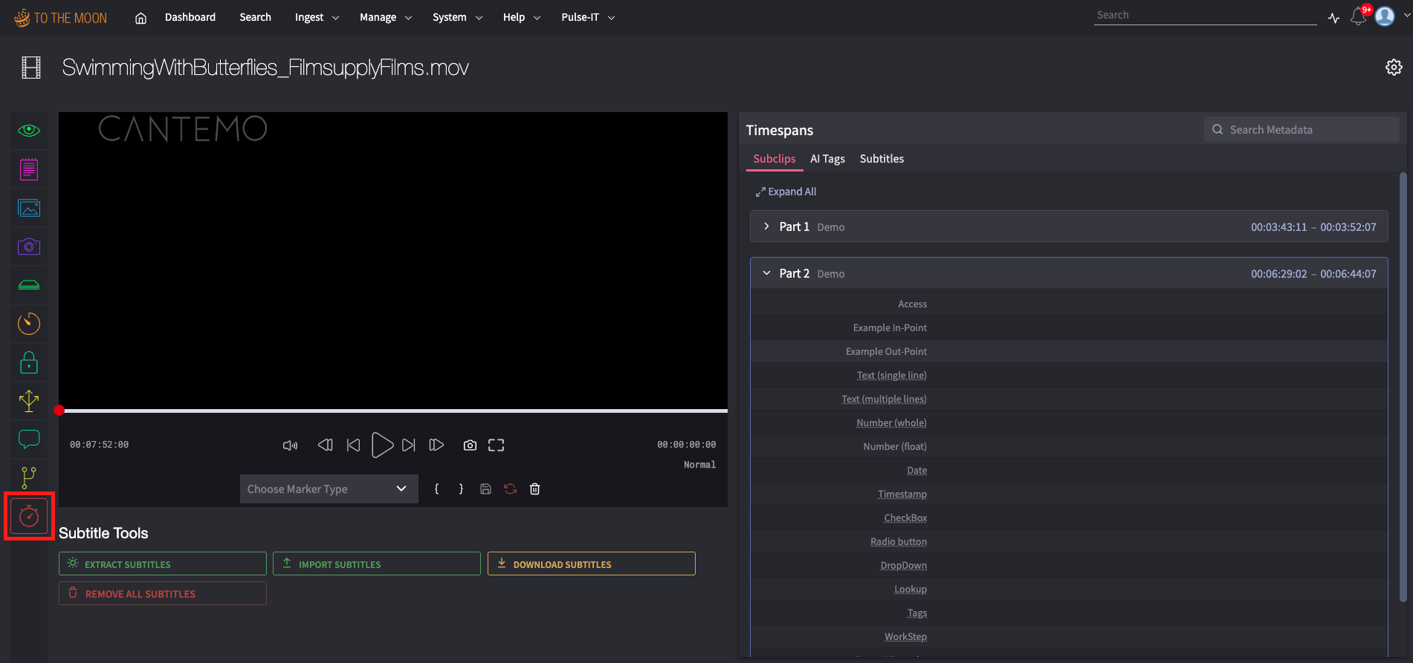1413x663 pixels.
Task: Open the Search page from nav
Action: [x=255, y=17]
